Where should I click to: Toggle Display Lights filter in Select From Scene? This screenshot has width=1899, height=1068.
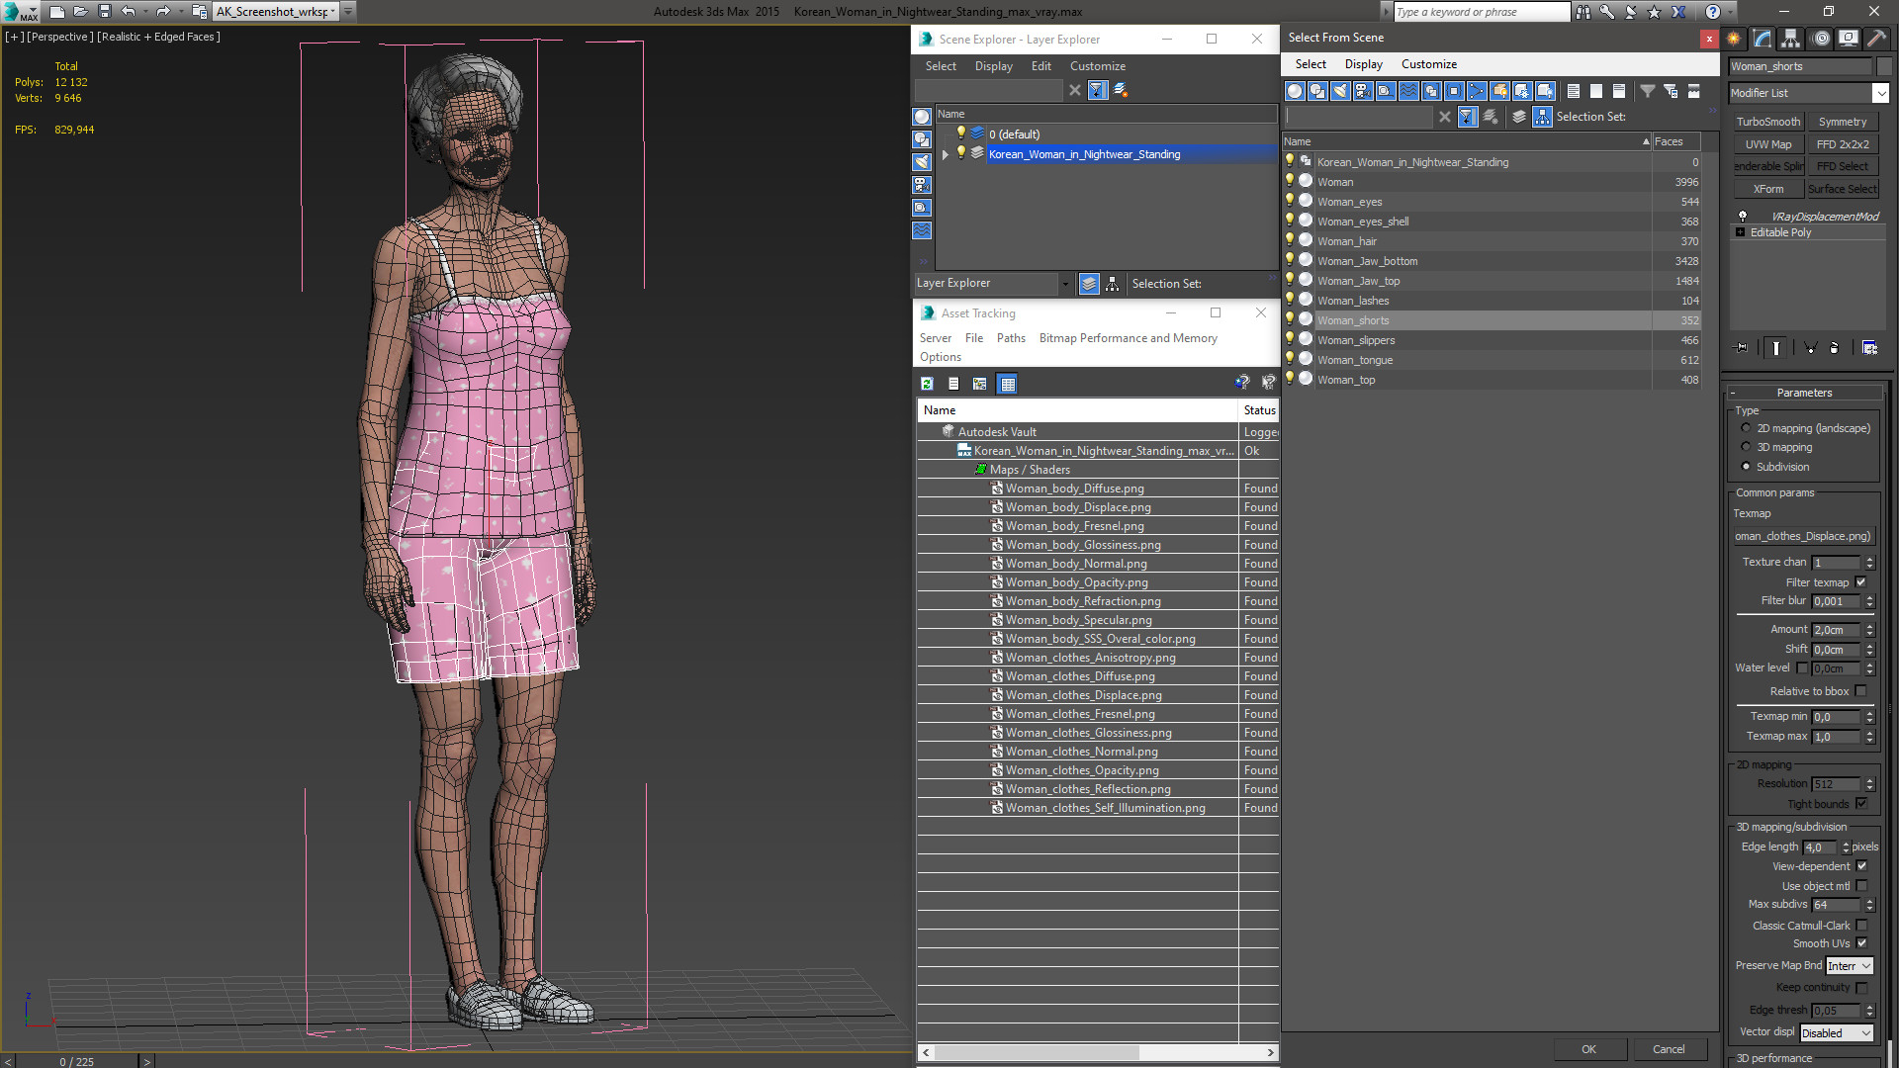[1340, 91]
